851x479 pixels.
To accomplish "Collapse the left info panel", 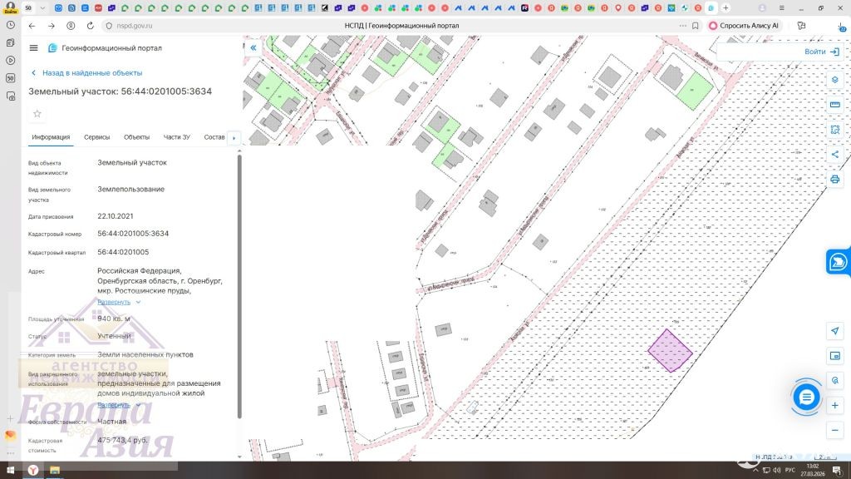I will [x=253, y=48].
